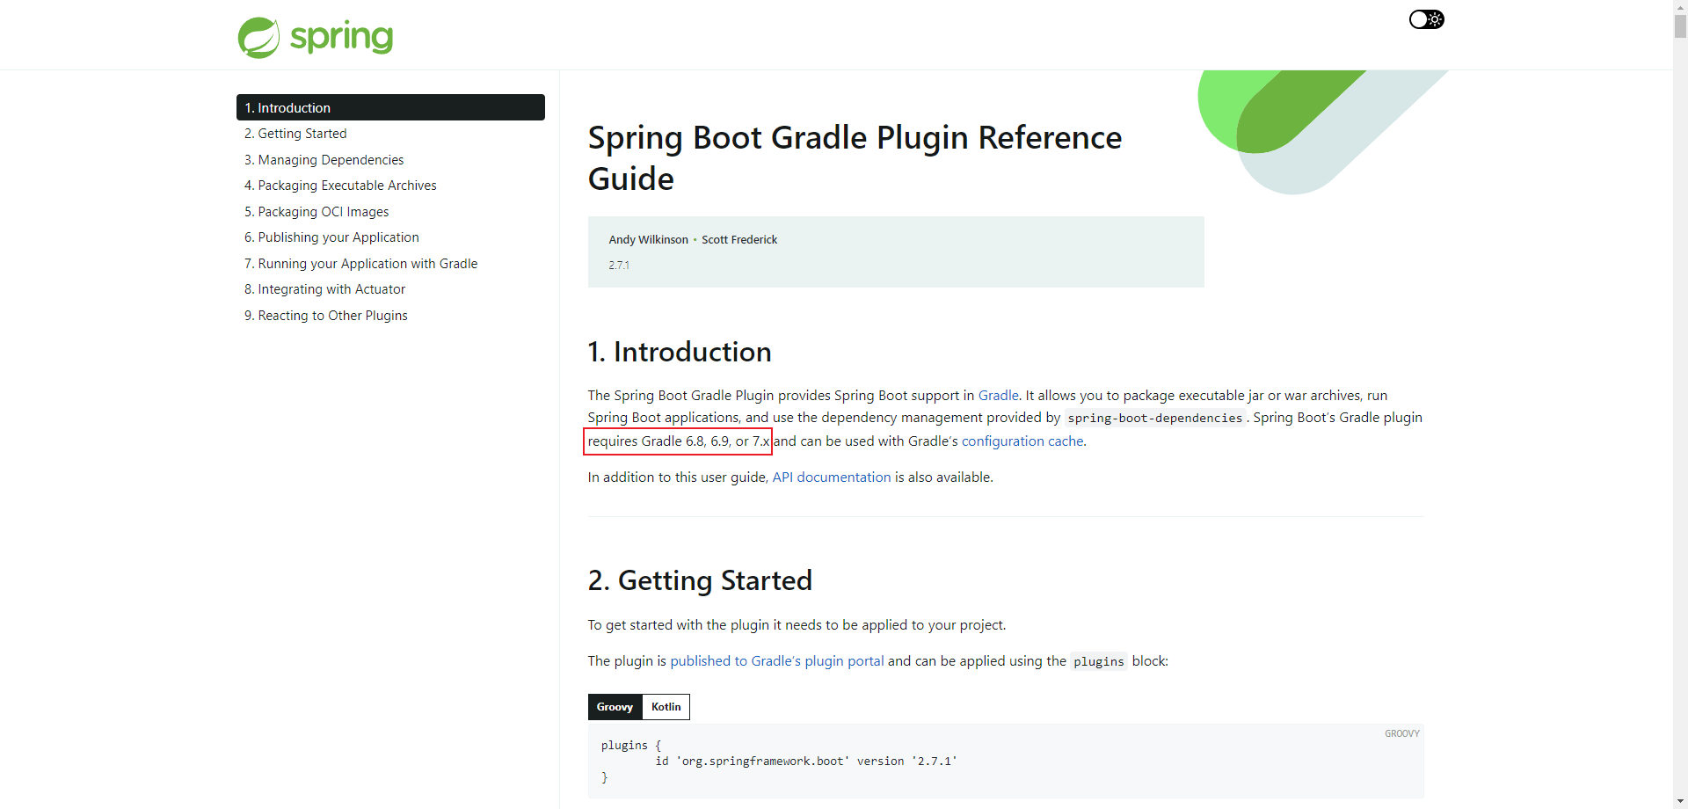
Task: Follow the Gradle link in the introduction
Action: tap(999, 396)
